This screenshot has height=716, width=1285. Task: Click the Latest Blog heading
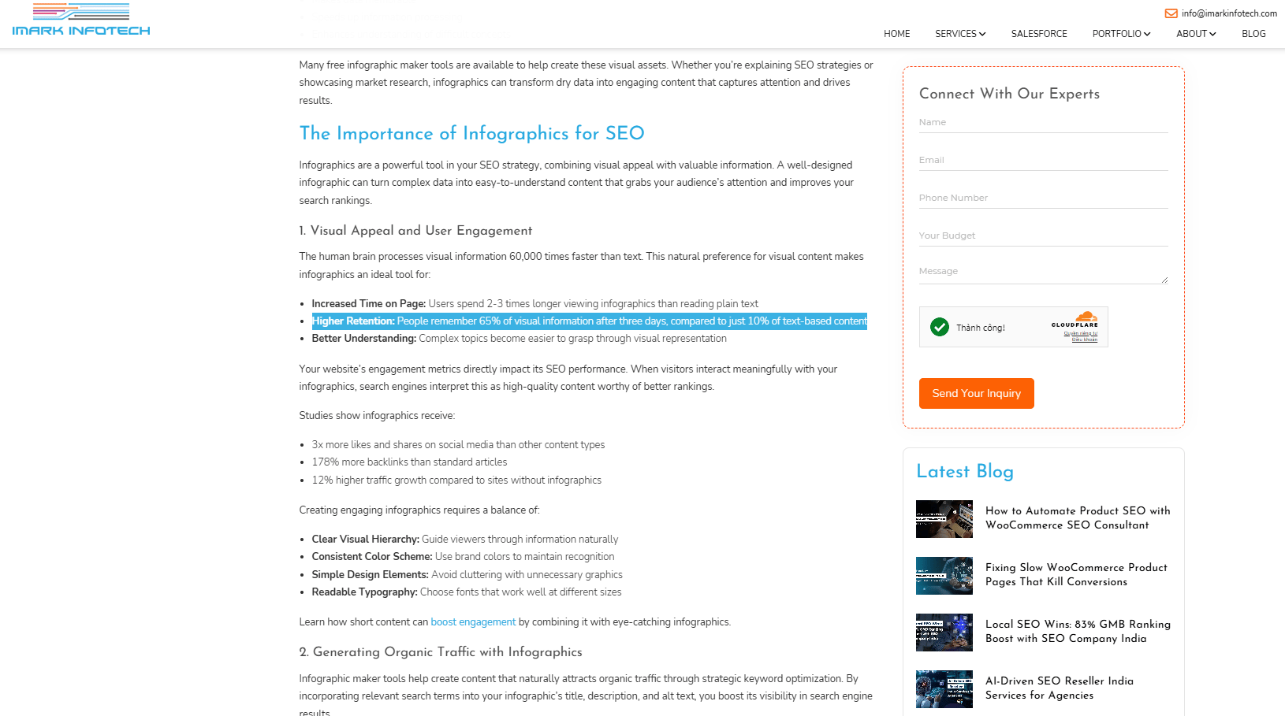coord(965,471)
